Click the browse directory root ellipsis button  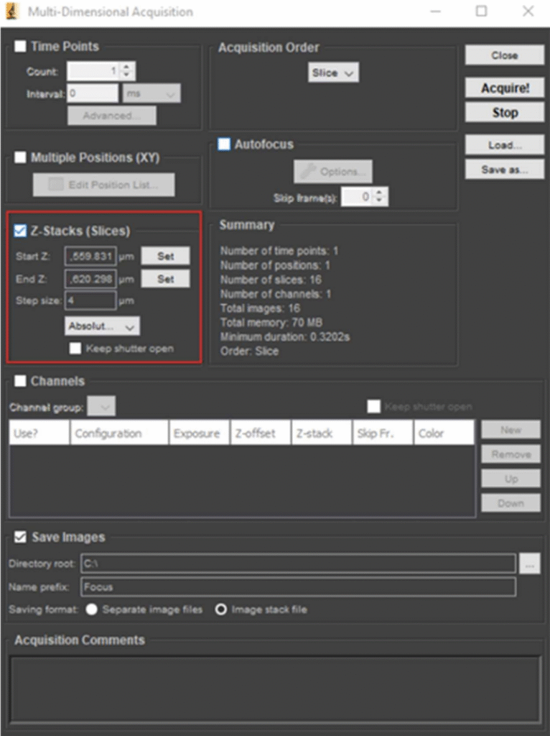tap(530, 564)
